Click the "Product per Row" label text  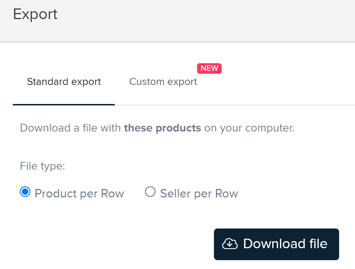coord(79,194)
